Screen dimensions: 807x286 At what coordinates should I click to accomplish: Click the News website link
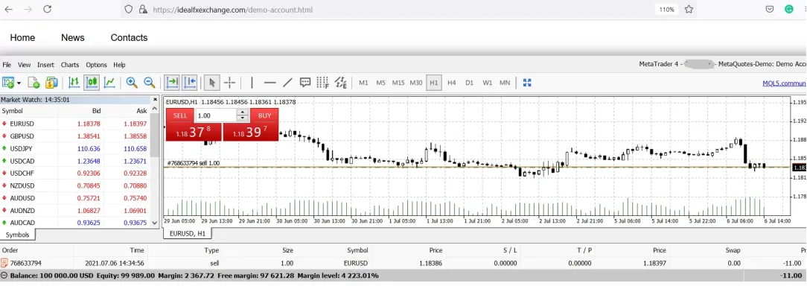click(72, 38)
